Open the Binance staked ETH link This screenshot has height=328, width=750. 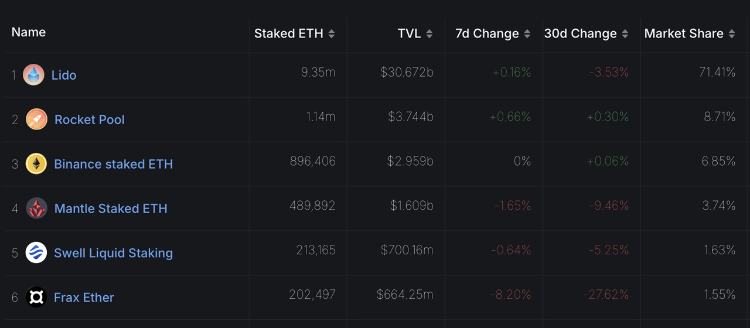(x=113, y=164)
